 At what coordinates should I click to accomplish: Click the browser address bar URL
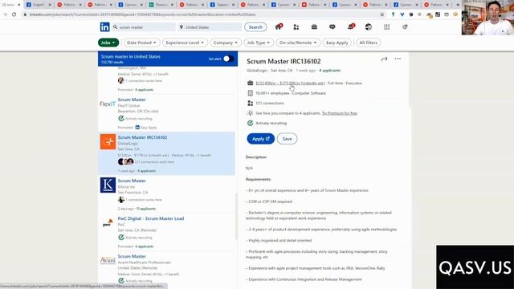click(143, 14)
